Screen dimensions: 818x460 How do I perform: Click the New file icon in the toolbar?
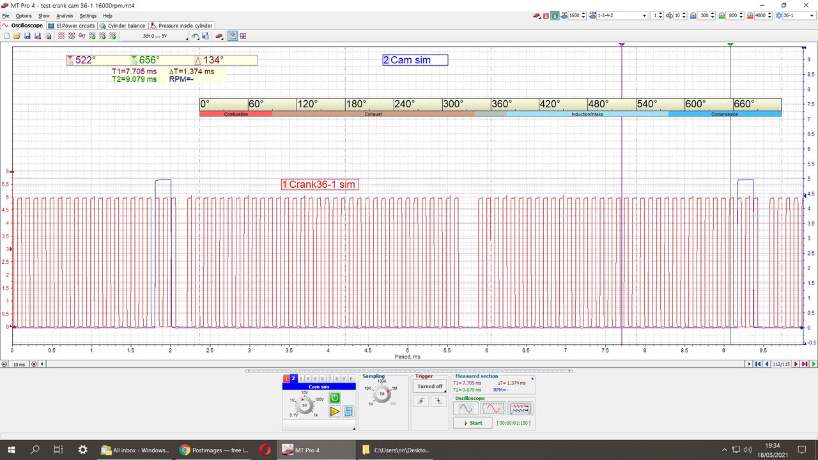point(6,36)
